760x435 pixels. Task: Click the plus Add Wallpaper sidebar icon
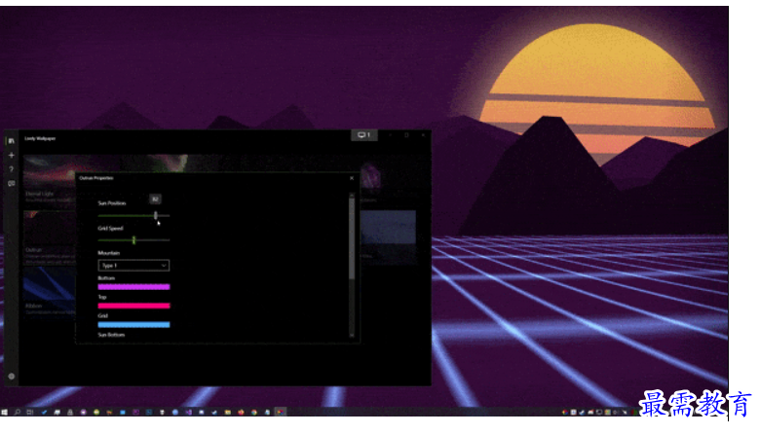click(x=11, y=156)
